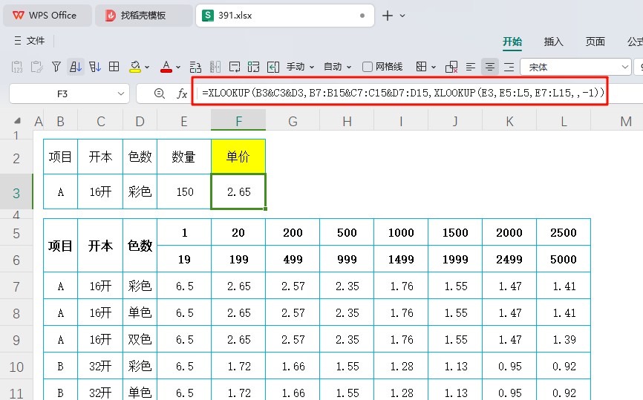Select row 7 header
643x400 pixels.
click(16, 286)
